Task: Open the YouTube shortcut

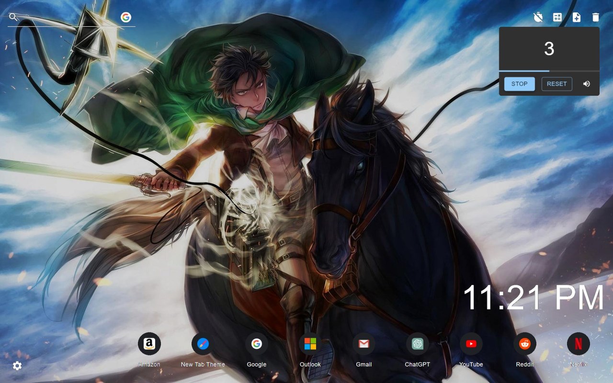Action: tap(471, 349)
